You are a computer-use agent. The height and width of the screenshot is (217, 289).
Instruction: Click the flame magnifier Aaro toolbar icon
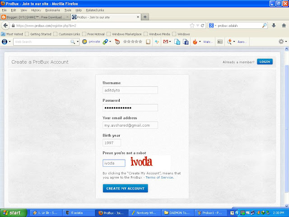click(229, 42)
